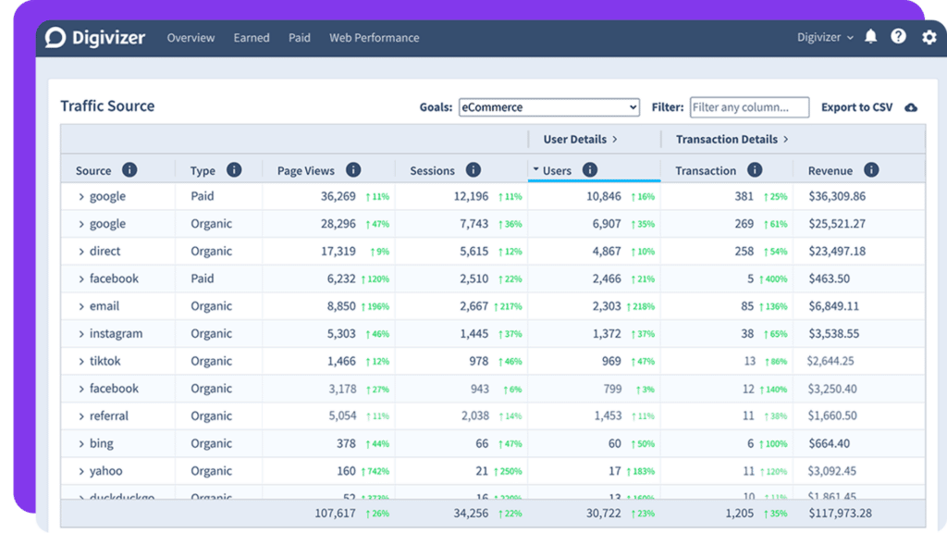Viewport: 947px width, 533px height.
Task: Click info icon next to Sessions
Action: click(473, 170)
